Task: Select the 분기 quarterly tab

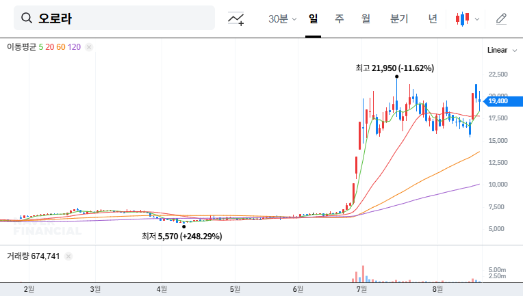Action: pos(398,19)
